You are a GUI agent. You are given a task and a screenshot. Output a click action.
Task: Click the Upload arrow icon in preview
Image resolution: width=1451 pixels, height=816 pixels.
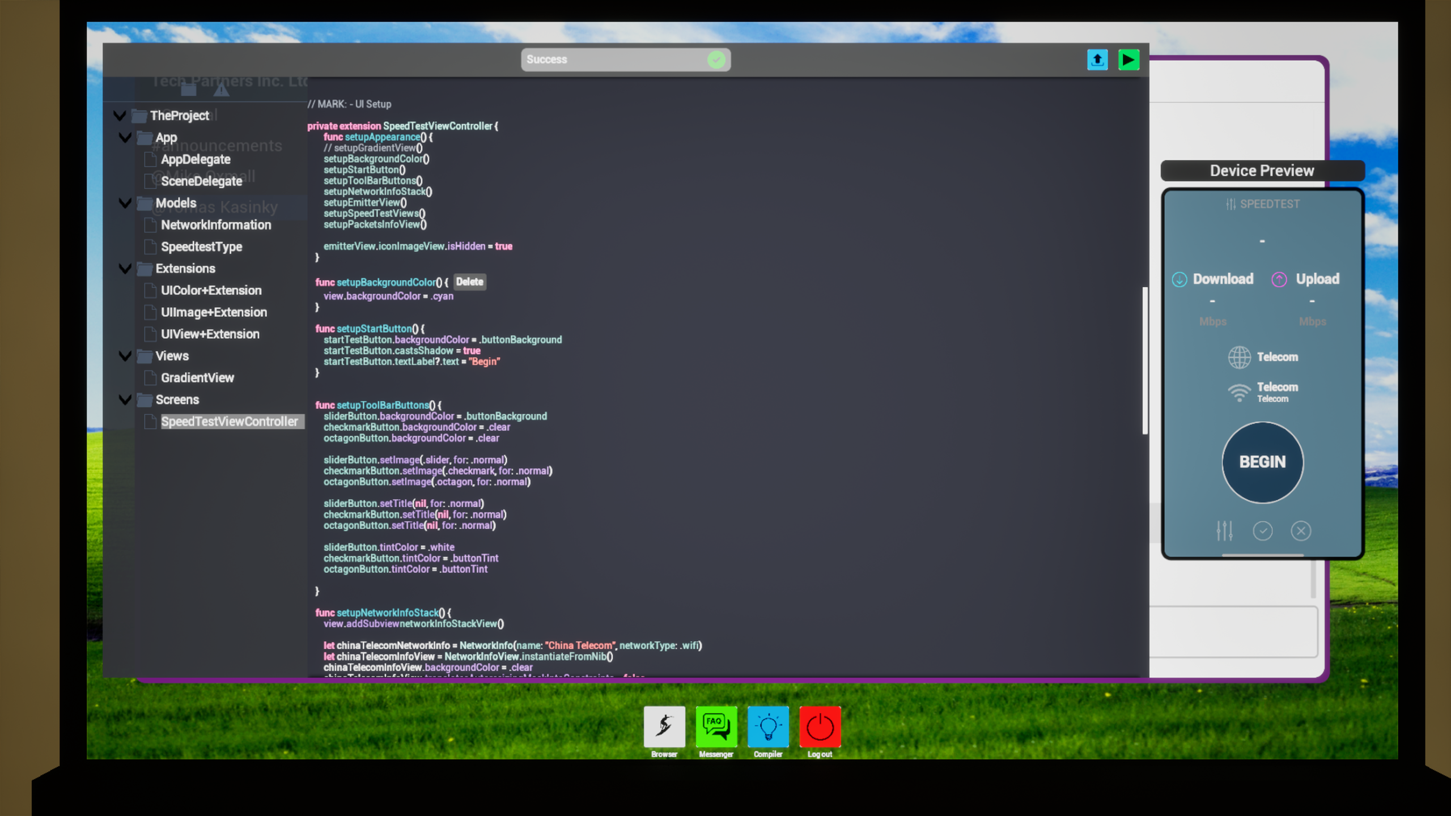coord(1279,279)
